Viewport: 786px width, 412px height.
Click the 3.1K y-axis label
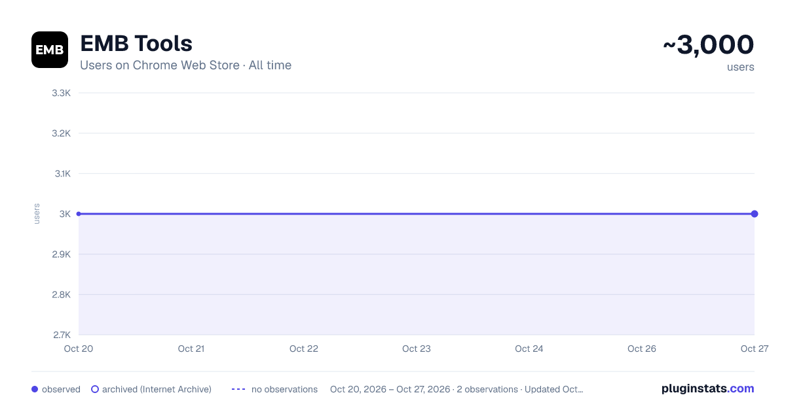62,173
